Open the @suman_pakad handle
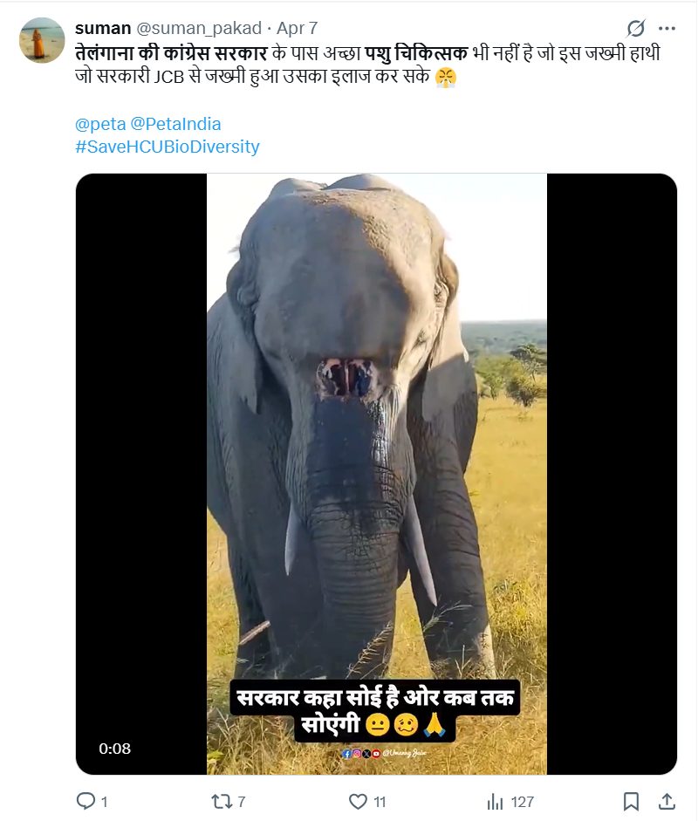698x821 pixels. click(x=199, y=28)
